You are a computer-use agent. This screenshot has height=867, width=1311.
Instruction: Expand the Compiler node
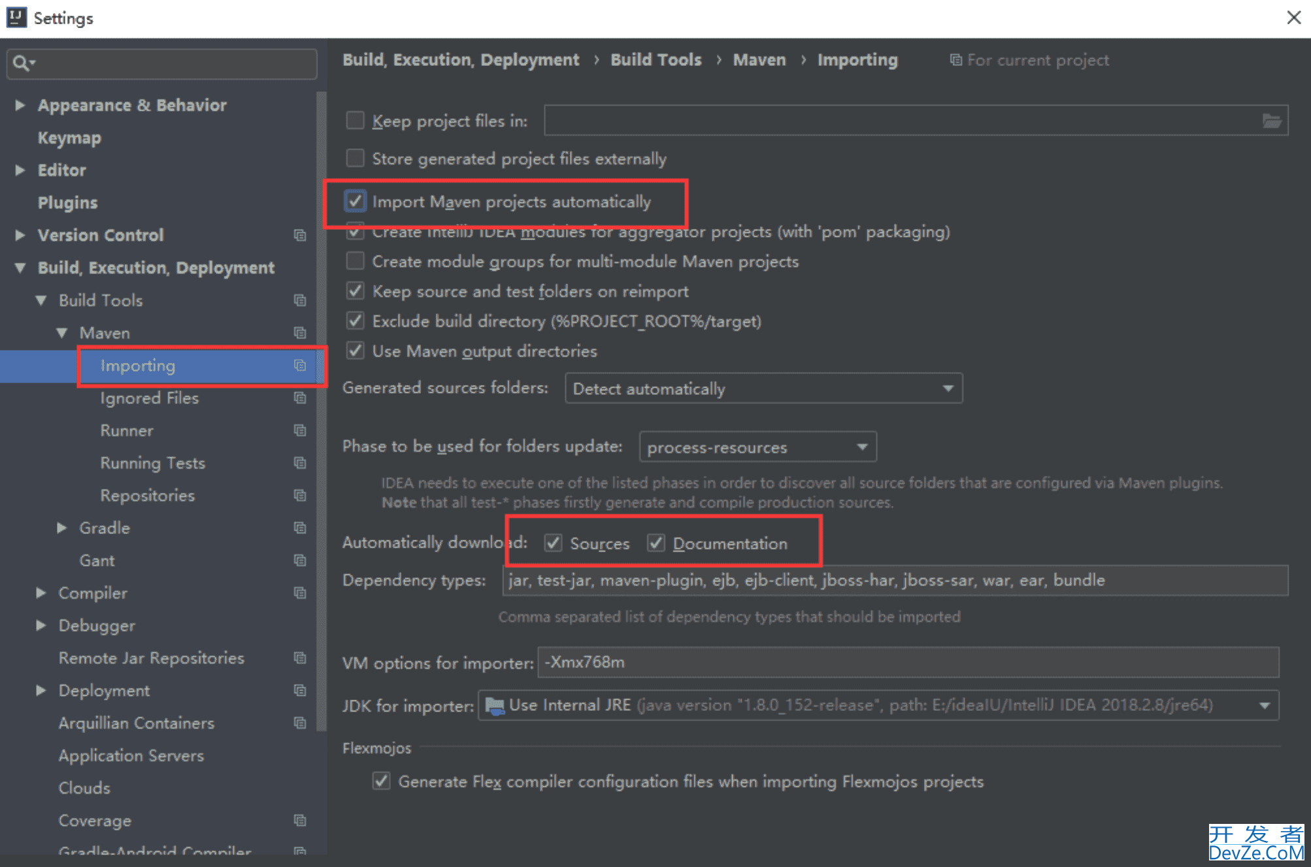pos(41,593)
